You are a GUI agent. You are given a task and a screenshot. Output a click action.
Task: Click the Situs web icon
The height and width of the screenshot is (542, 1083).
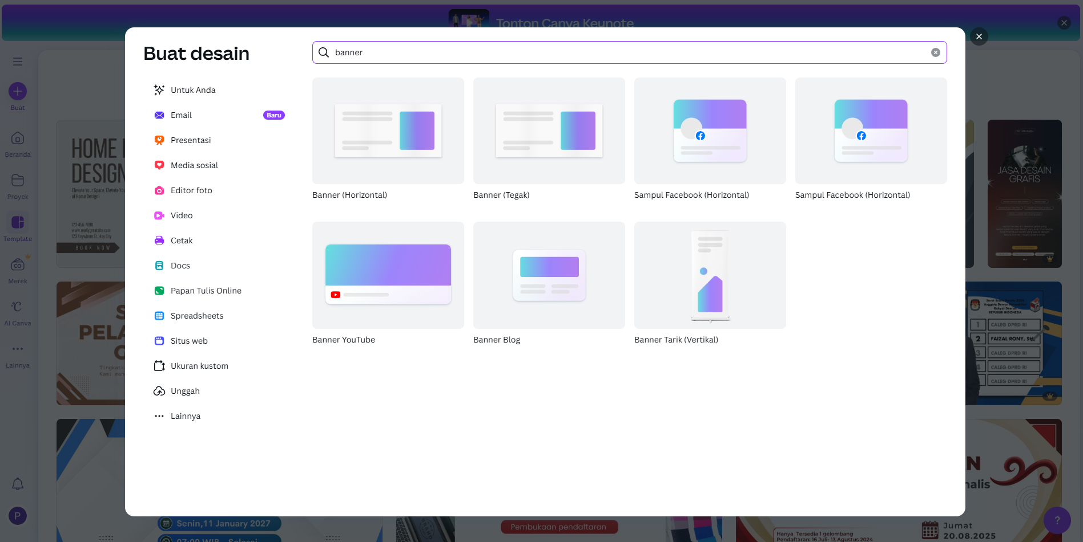159,341
